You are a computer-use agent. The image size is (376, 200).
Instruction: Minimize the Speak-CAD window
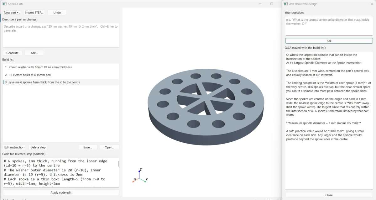pos(260,4)
